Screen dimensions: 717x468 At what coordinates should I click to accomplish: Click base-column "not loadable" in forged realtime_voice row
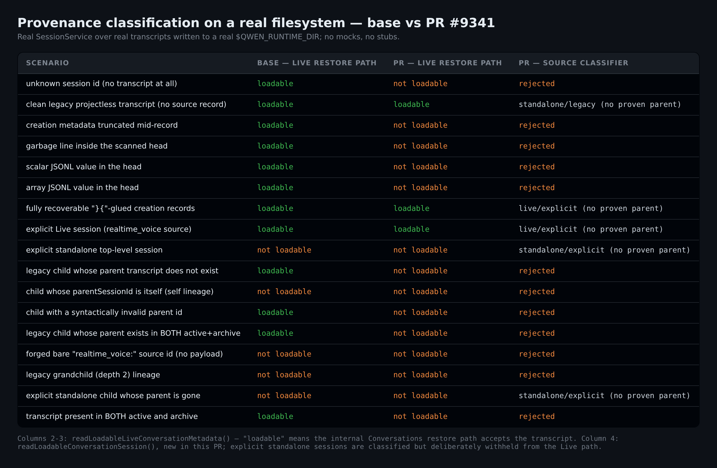[284, 354]
